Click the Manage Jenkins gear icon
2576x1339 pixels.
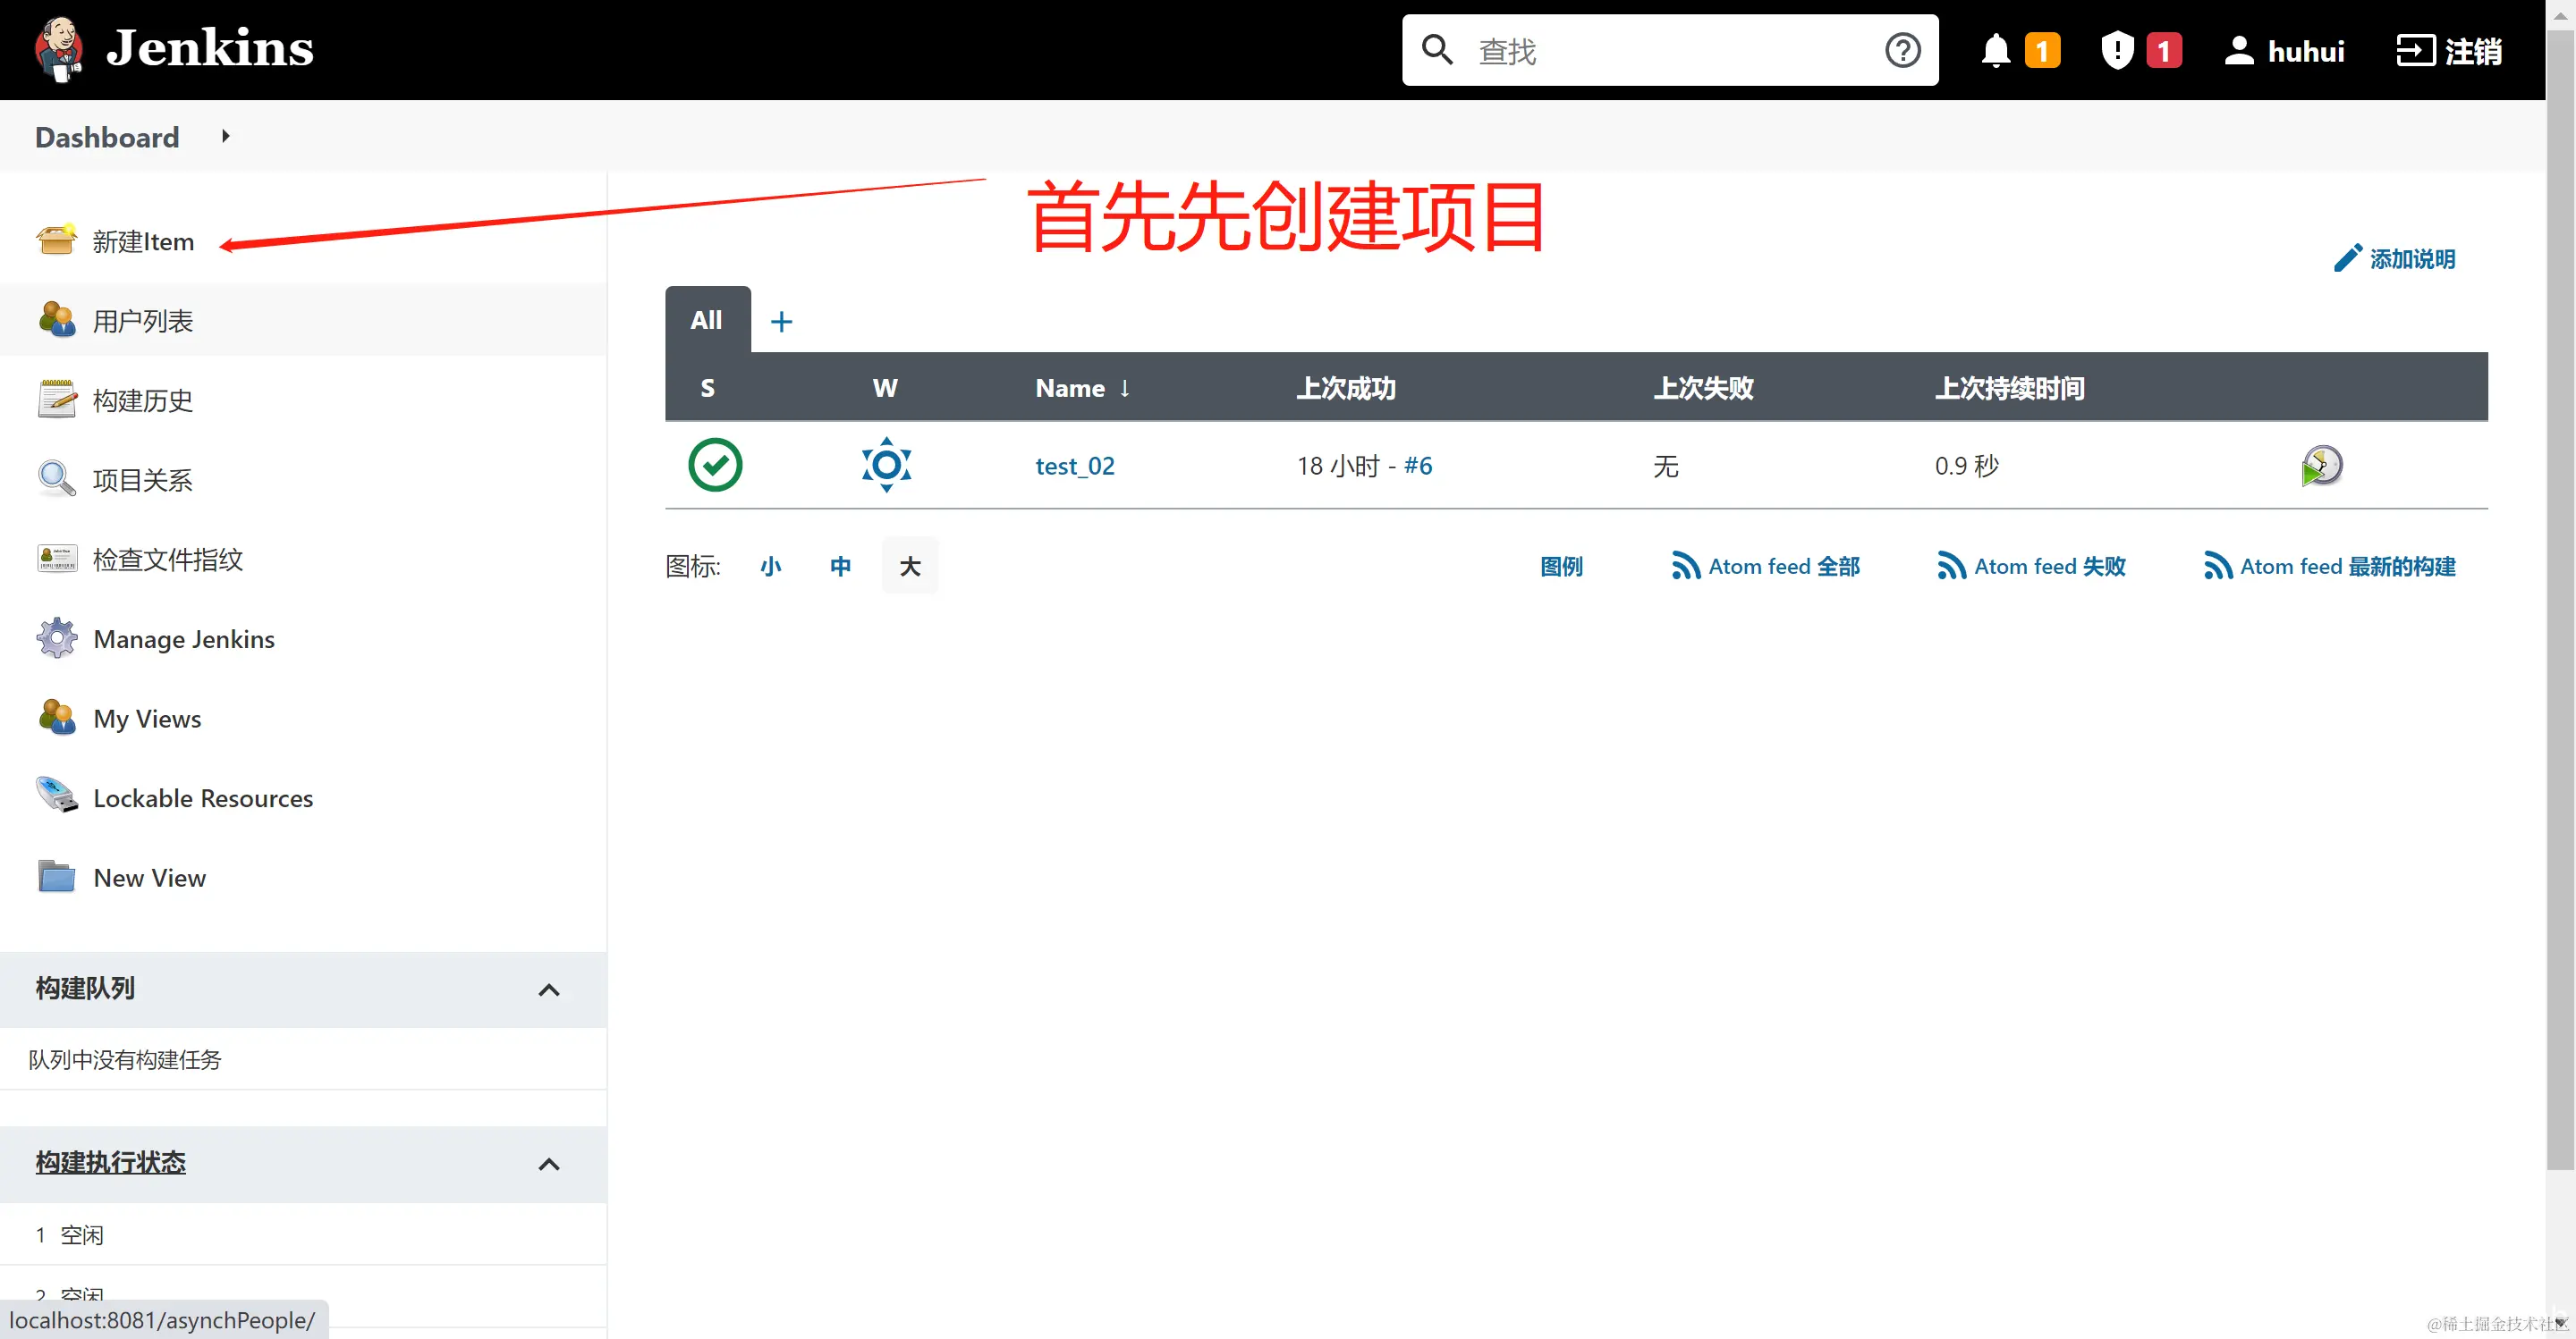point(56,637)
